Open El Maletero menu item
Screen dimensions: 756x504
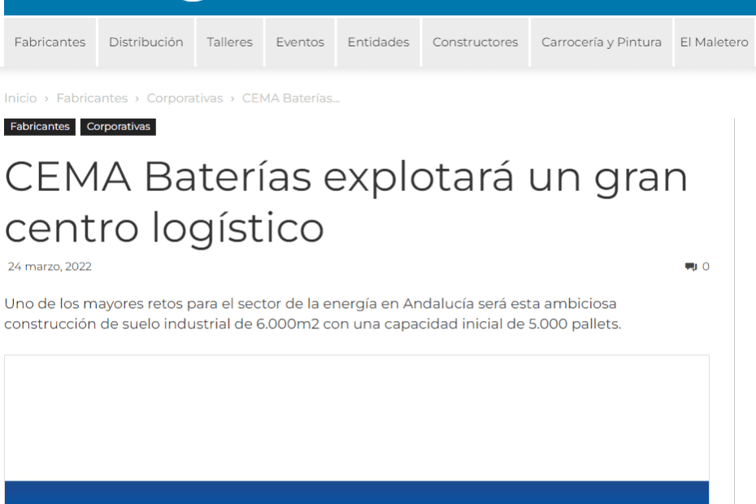click(x=715, y=42)
